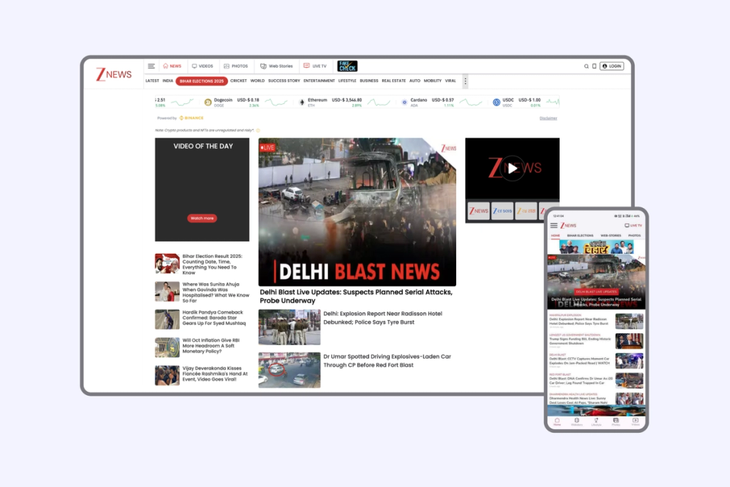Tap the Lifestyle icon in the phone's bottom bar
The height and width of the screenshot is (487, 730).
597,421
